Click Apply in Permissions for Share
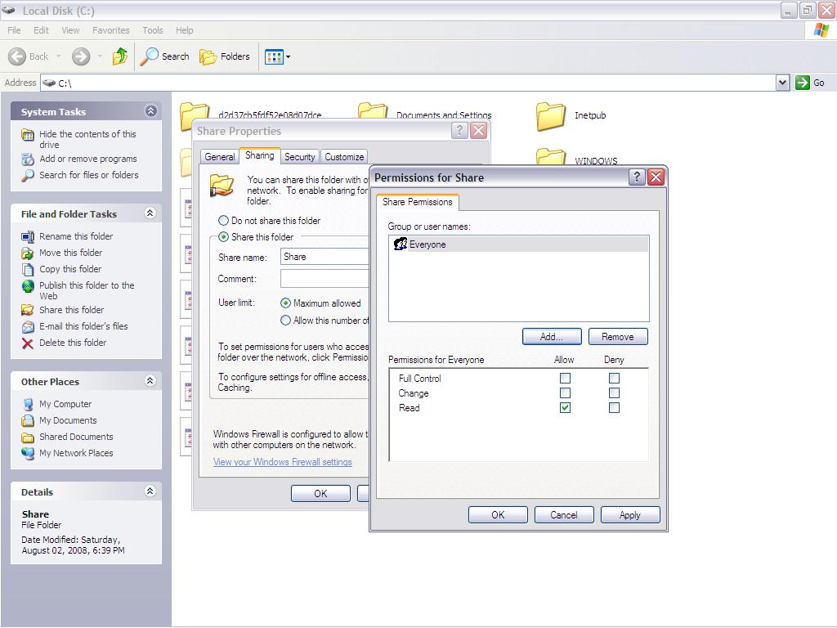Viewport: 837px width, 628px height. tap(630, 515)
